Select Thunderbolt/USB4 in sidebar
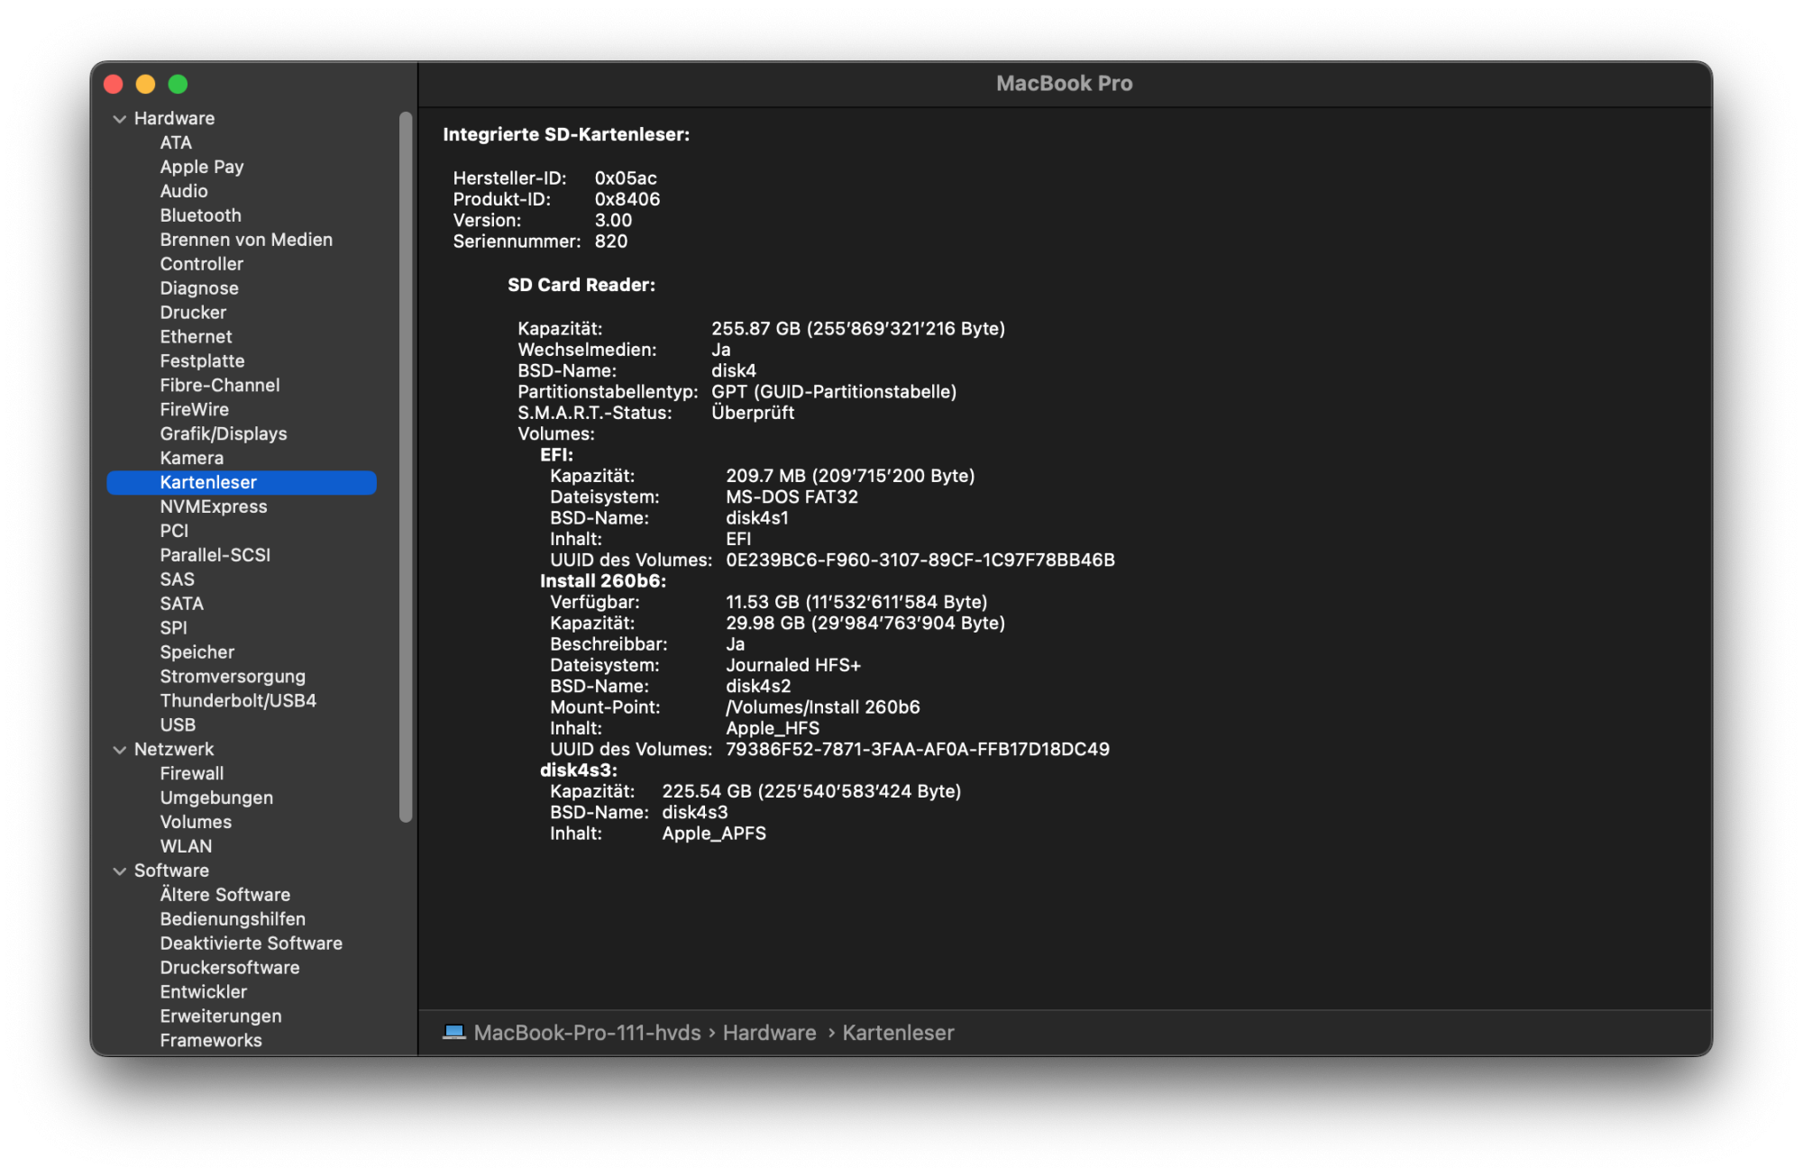1803x1176 pixels. tap(238, 701)
